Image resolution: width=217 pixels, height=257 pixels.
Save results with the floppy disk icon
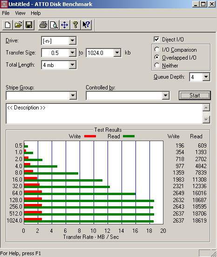click(29, 25)
